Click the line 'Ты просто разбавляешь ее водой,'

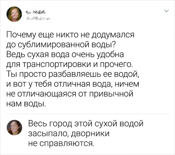(x=72, y=74)
